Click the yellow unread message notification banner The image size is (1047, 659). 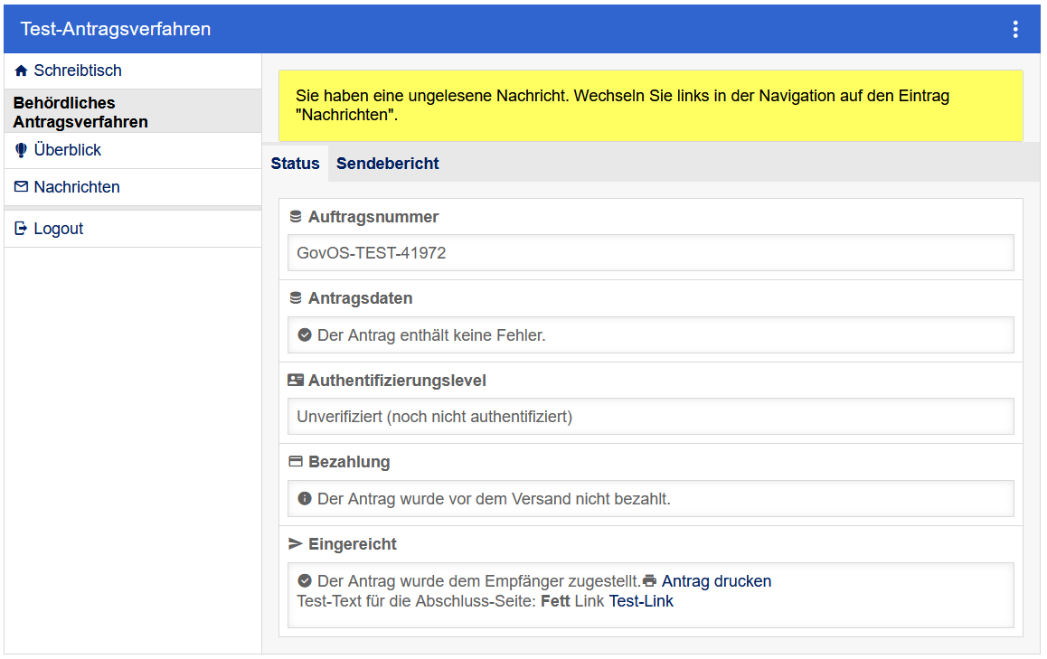point(650,106)
